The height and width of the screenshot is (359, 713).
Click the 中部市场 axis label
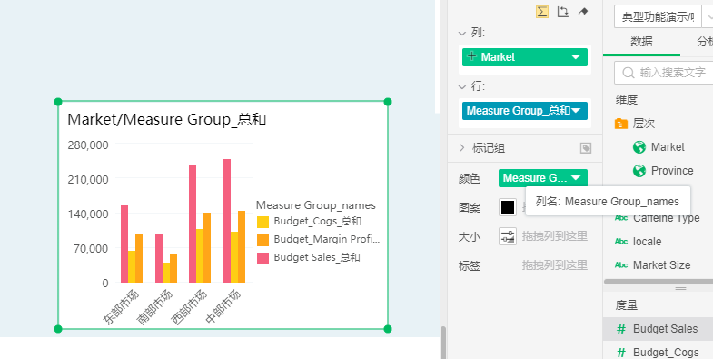pyautogui.click(x=223, y=307)
